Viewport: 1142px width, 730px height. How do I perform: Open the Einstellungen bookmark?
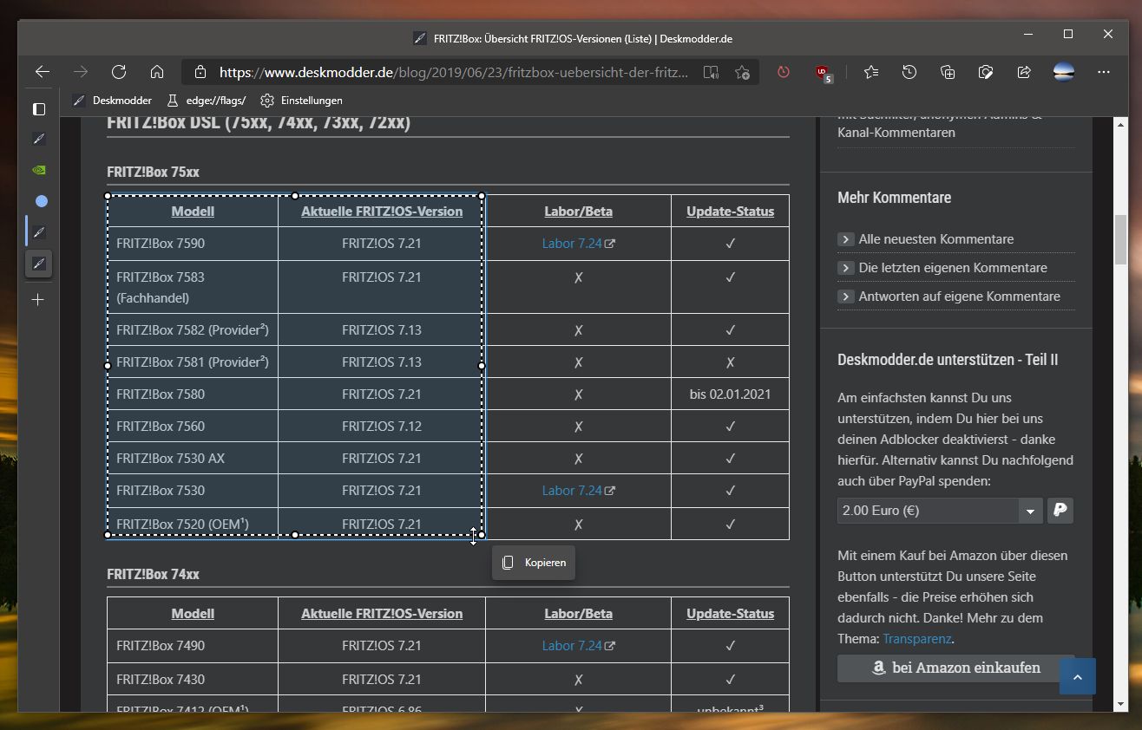302,101
